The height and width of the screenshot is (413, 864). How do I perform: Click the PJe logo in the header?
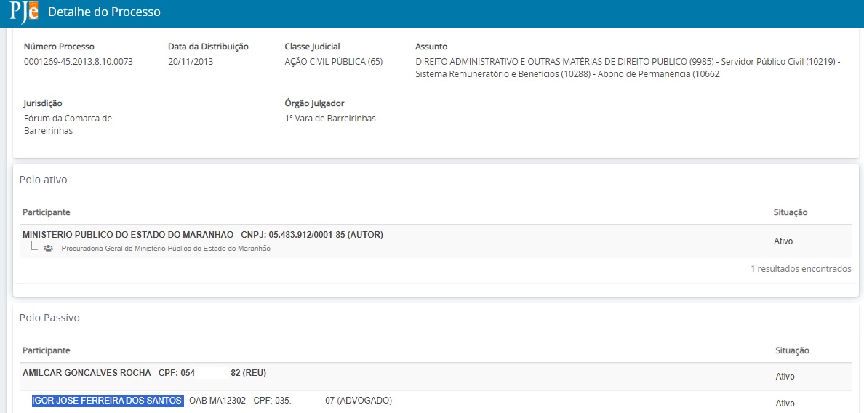click(24, 12)
